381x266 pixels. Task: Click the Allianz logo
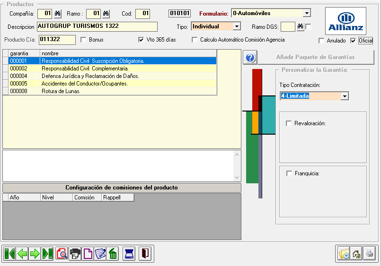[x=346, y=21]
